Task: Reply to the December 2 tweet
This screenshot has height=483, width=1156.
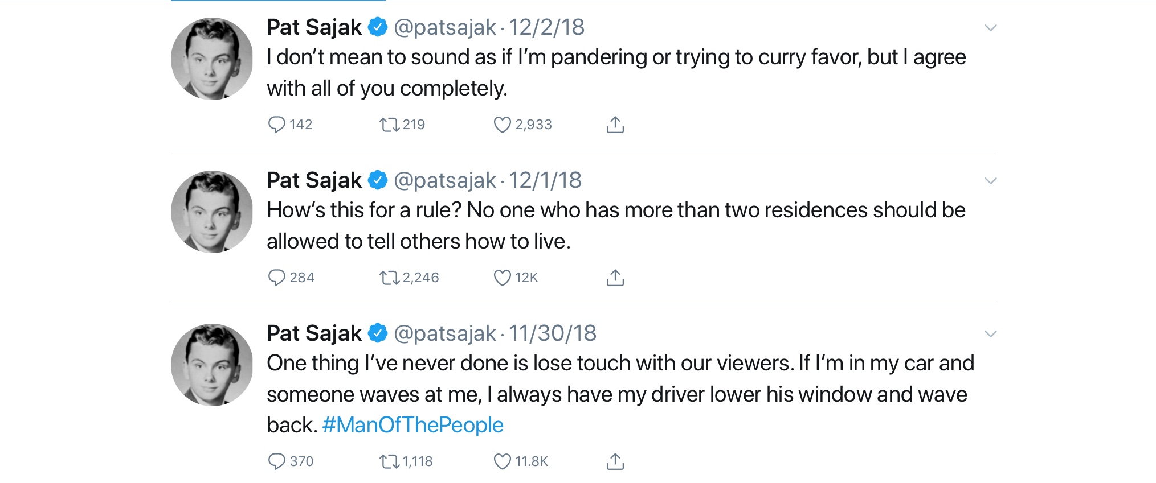Action: 277,125
